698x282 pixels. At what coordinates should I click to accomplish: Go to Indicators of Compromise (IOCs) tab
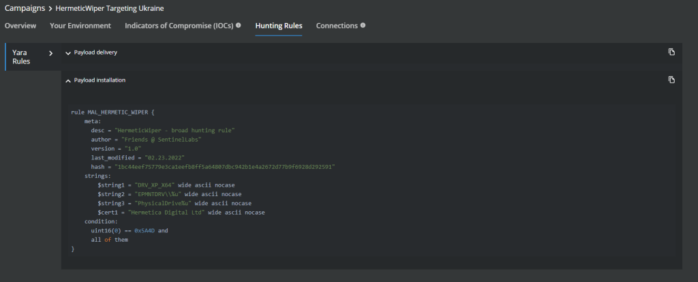[x=179, y=26]
